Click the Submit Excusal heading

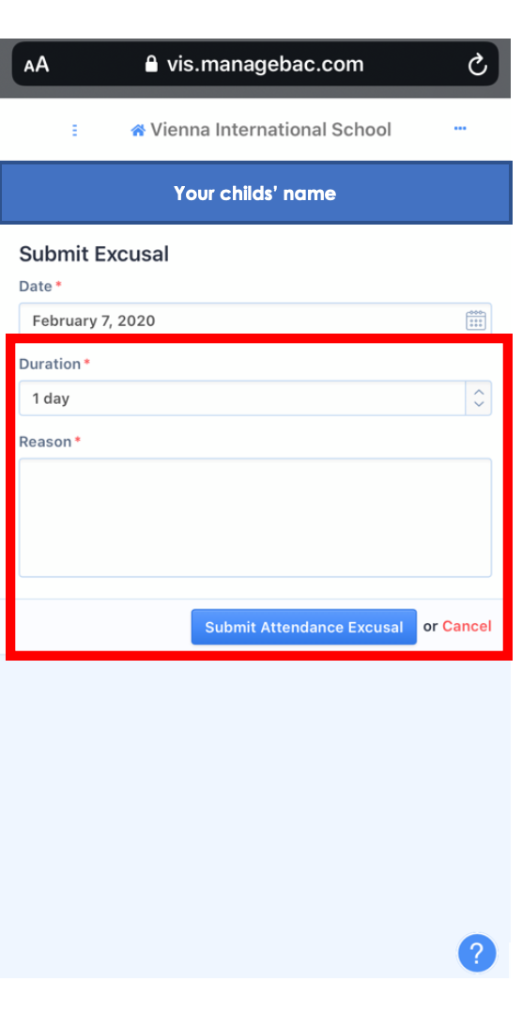94,254
